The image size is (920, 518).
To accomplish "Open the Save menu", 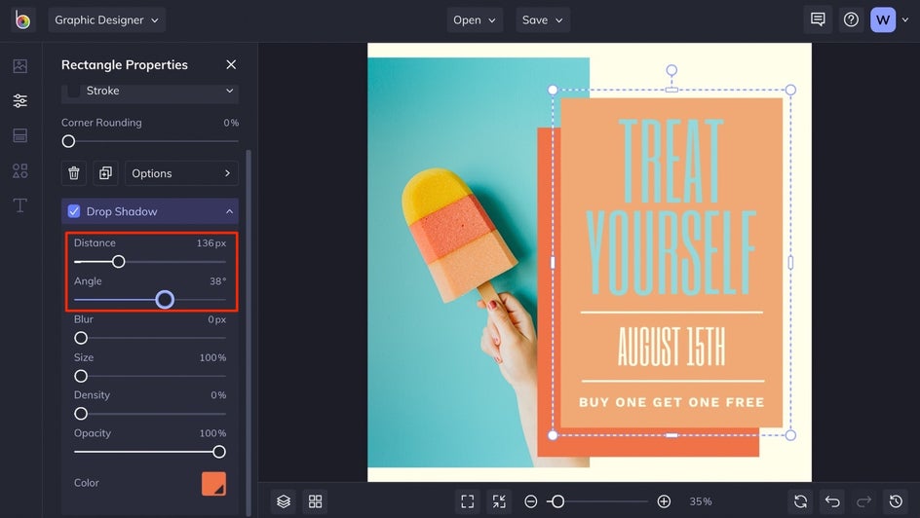I will click(543, 19).
